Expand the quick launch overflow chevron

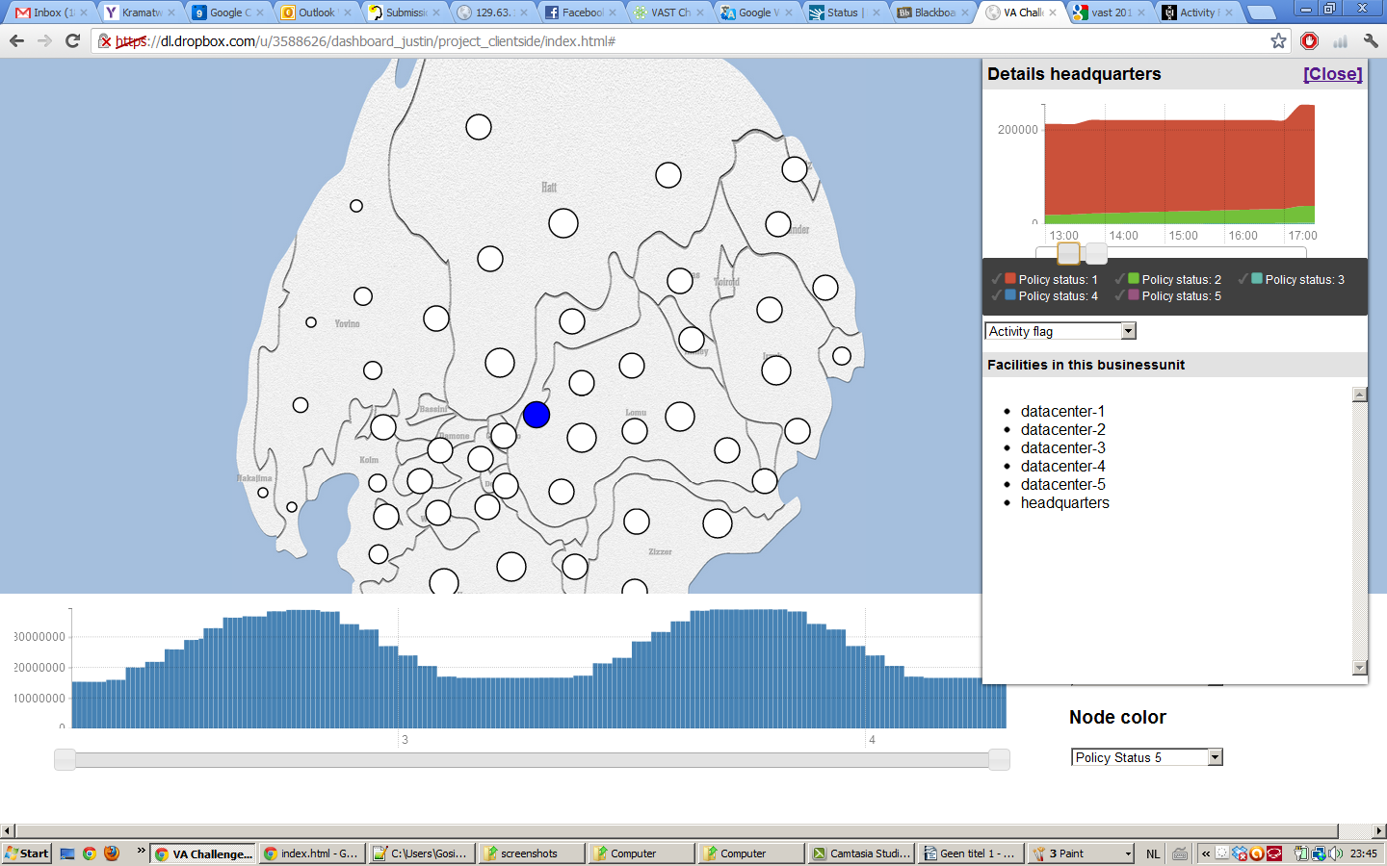click(141, 851)
